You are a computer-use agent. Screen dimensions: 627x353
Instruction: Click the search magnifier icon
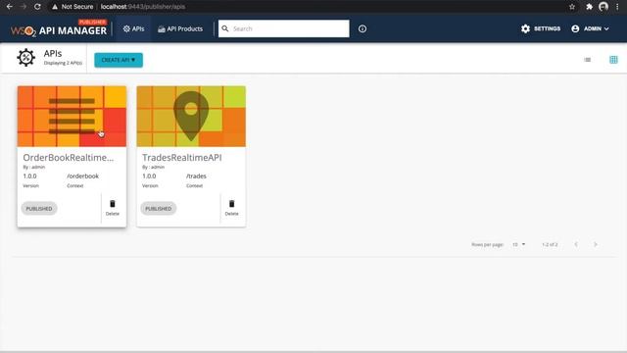pos(225,28)
